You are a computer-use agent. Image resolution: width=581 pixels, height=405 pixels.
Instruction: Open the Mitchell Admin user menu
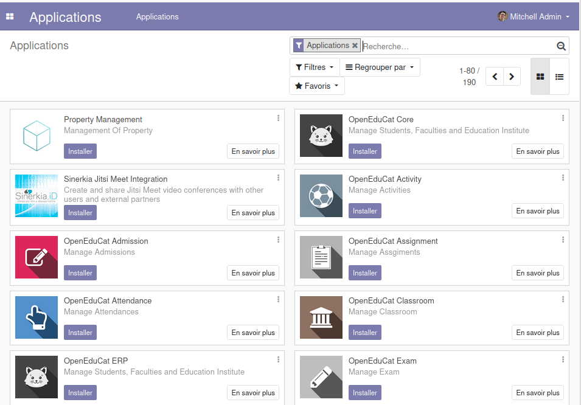534,16
